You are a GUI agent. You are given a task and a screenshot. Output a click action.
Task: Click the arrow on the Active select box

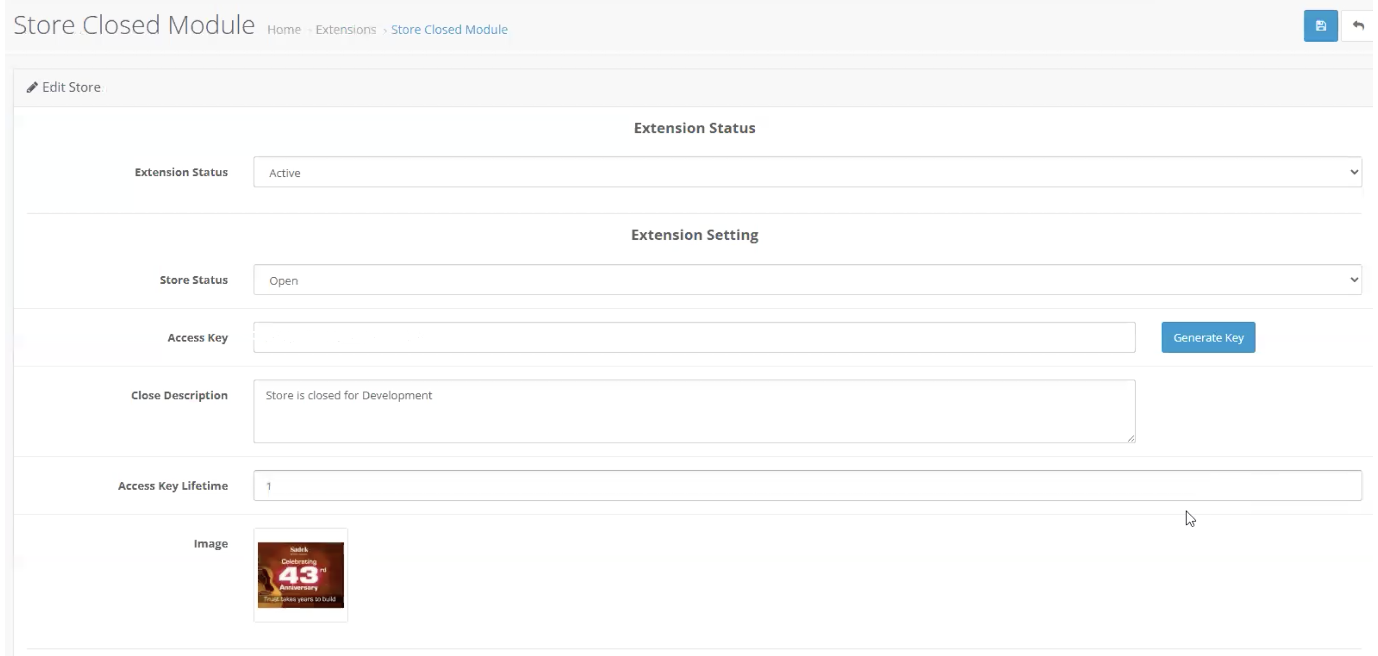1354,172
